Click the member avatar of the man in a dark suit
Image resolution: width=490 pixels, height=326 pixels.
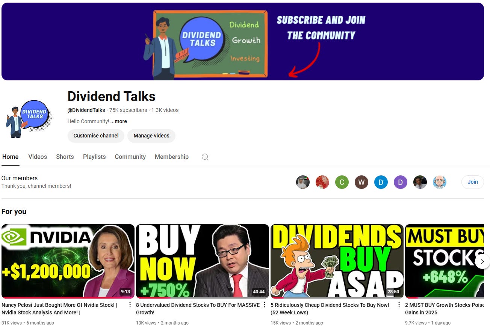pos(420,183)
